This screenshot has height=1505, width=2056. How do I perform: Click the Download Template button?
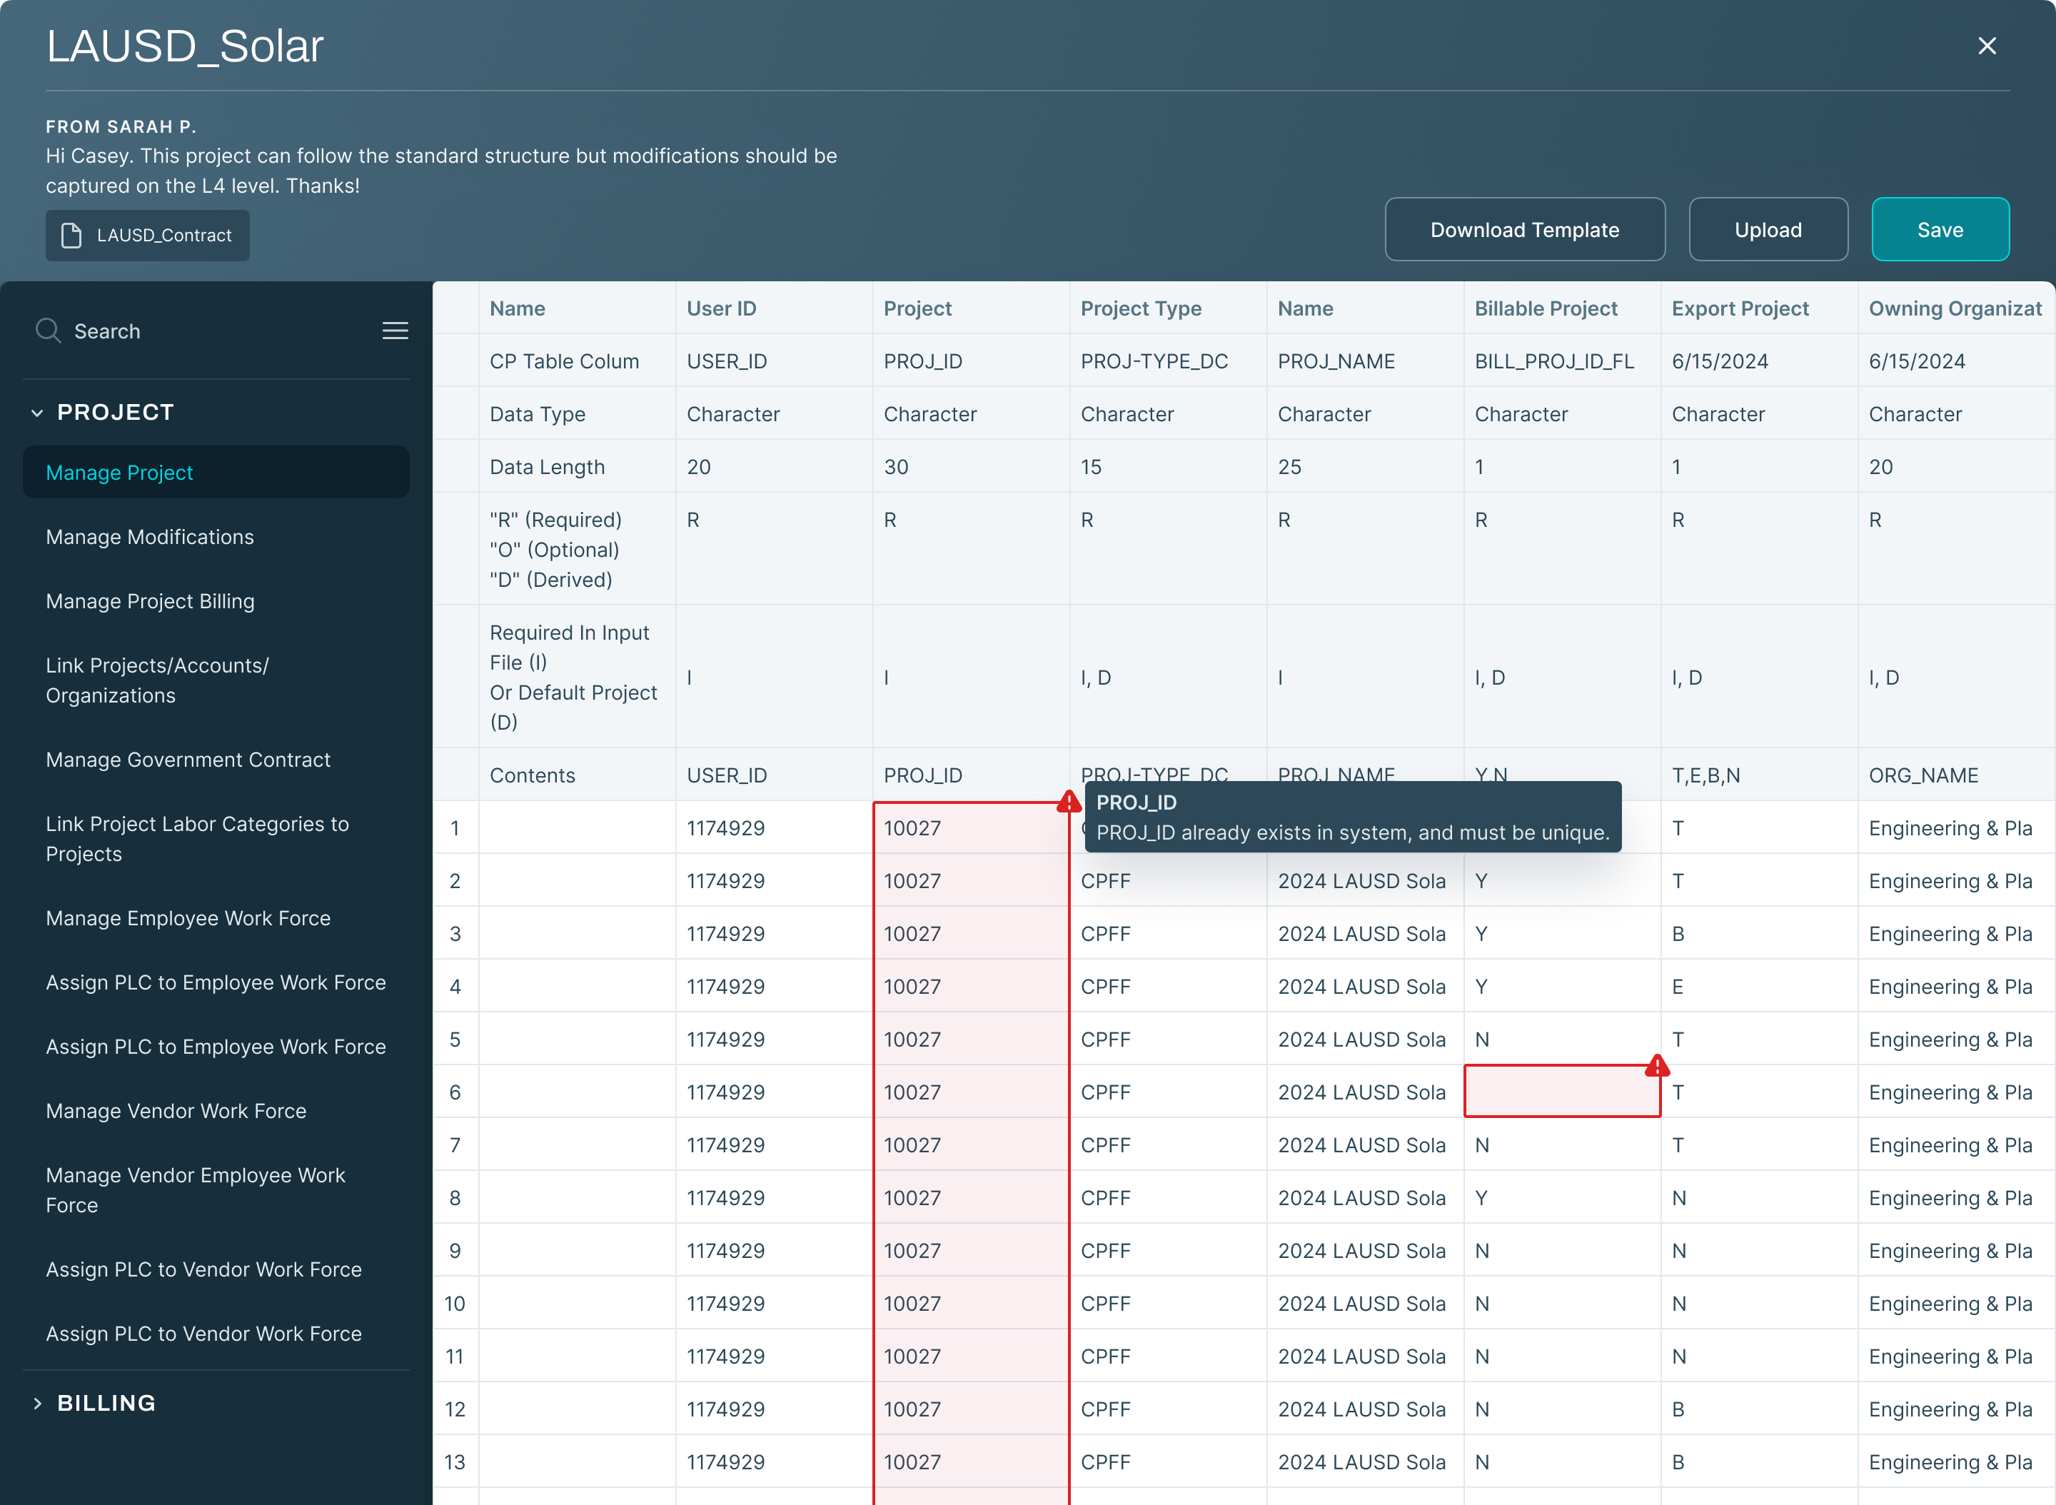pos(1524,230)
